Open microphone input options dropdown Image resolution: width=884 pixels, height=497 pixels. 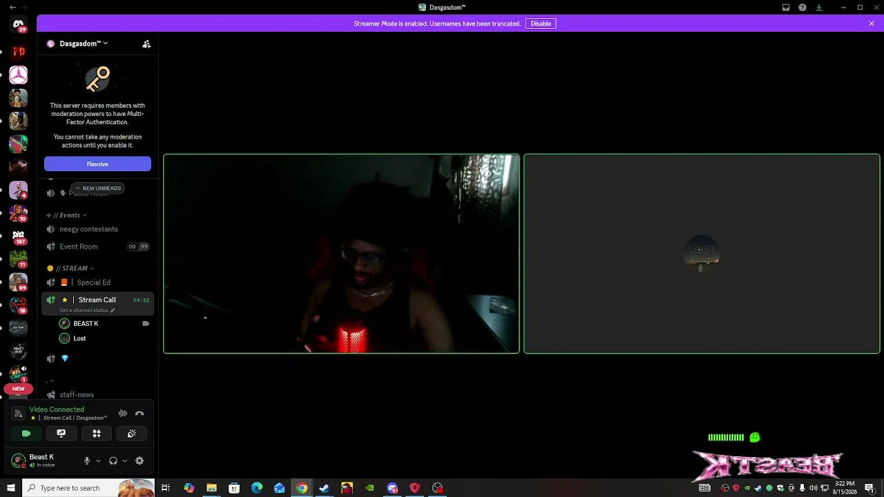(x=98, y=460)
